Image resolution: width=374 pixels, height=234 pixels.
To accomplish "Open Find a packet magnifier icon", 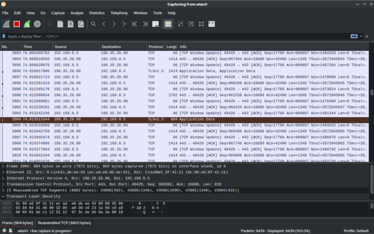I will 94,24.
